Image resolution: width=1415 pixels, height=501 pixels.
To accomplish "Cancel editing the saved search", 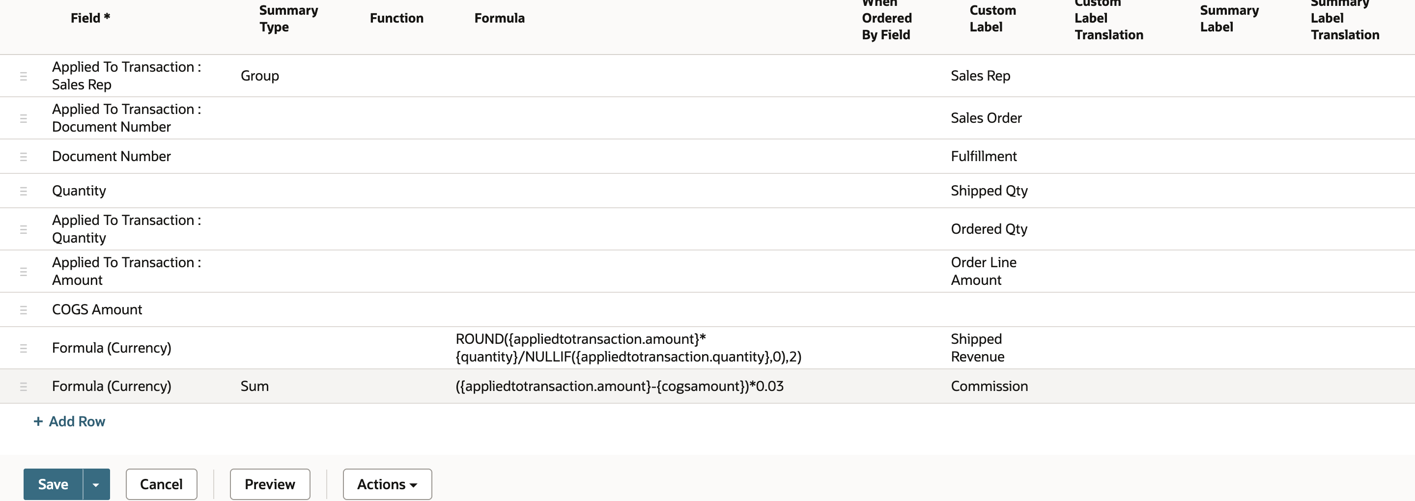I will tap(162, 484).
